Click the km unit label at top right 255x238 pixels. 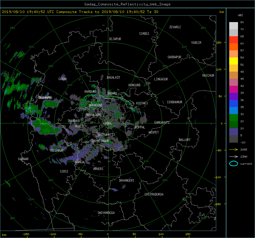(x=222, y=12)
